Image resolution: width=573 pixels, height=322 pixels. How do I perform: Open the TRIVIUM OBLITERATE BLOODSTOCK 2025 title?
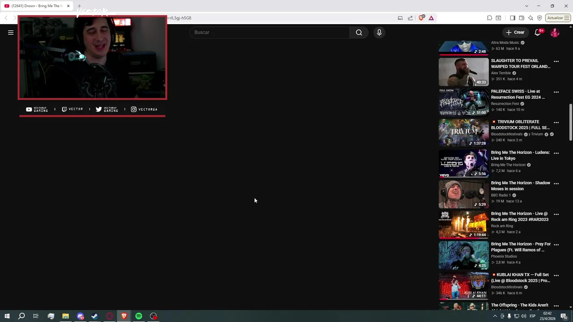[x=520, y=125]
